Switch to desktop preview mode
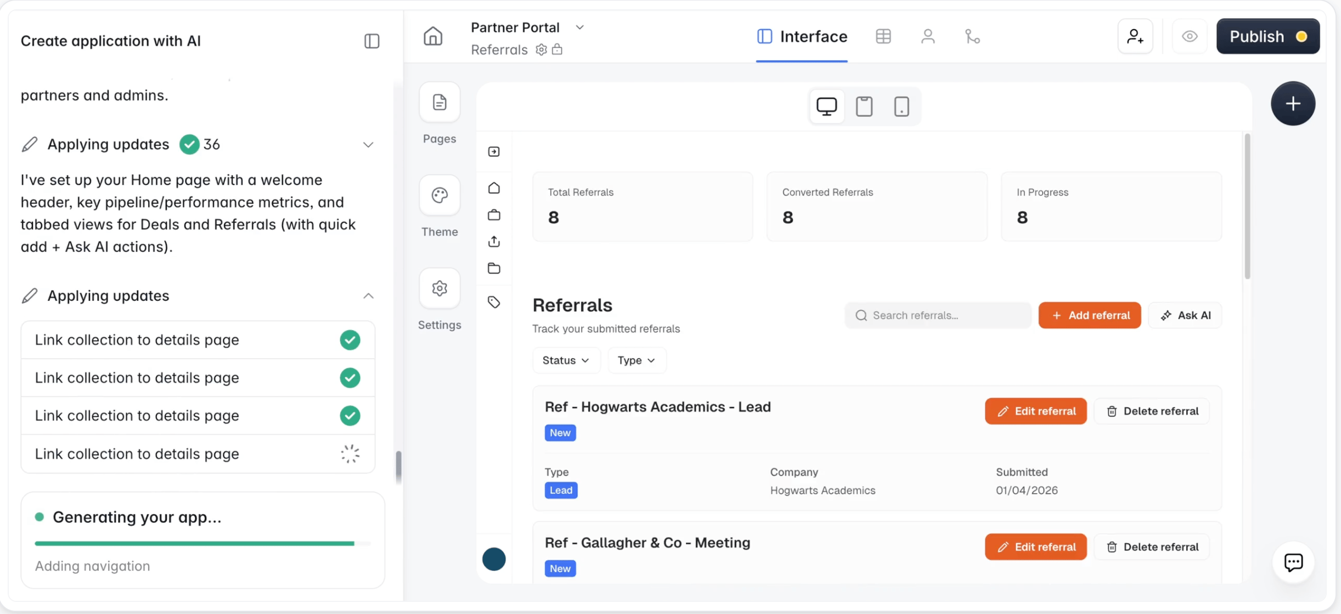The height and width of the screenshot is (614, 1341). (x=826, y=106)
